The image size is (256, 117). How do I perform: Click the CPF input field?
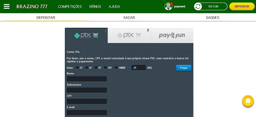(87, 101)
